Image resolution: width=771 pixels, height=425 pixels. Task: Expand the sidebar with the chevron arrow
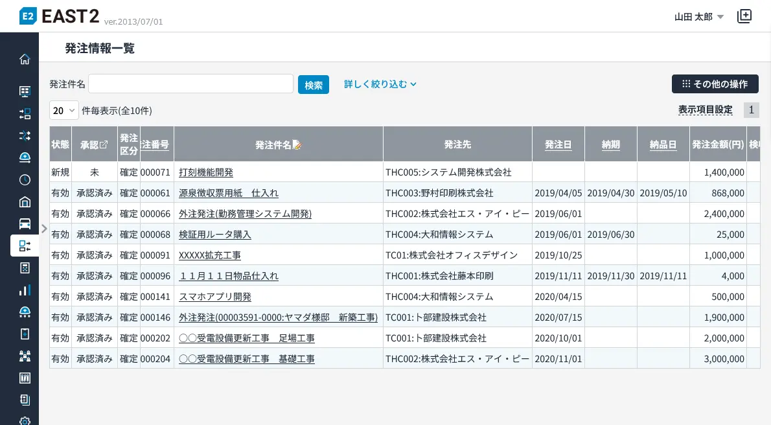[x=44, y=228]
